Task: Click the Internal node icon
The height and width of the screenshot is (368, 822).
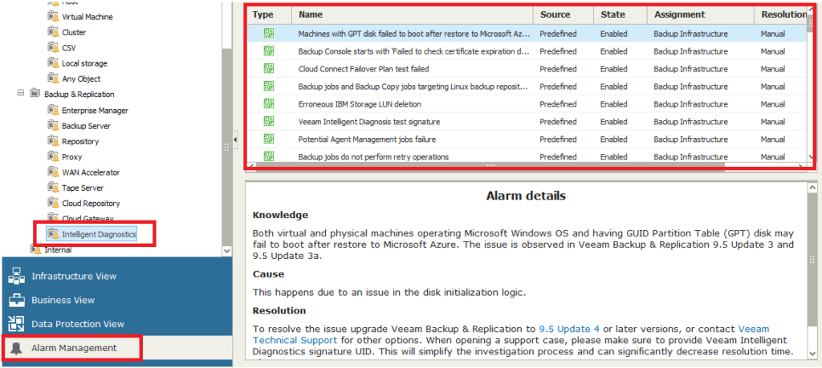Action: pyautogui.click(x=36, y=249)
